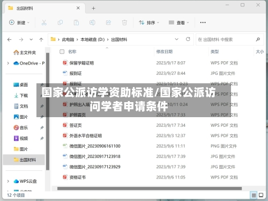Viewport: 268px width, 201px height.
Task: Click the horizontal scrollbar of file list
Action: pos(150,189)
